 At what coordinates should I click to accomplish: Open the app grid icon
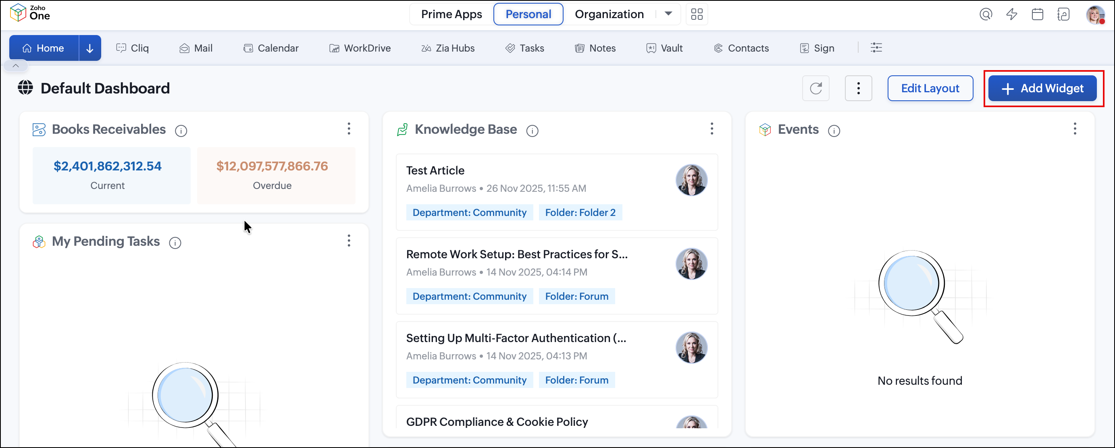[697, 14]
